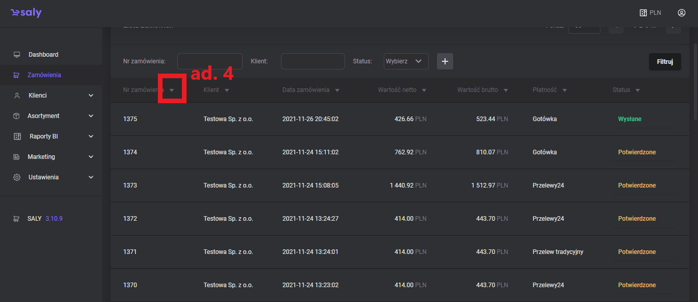Open Dashboard from the sidebar
The height and width of the screenshot is (302, 698).
pos(43,55)
